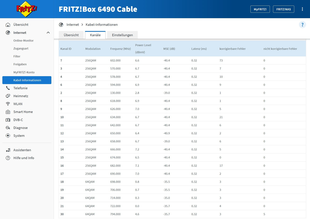Click the FRITZ!NAS button
The width and height of the screenshot is (310, 219).
pyautogui.click(x=284, y=9)
